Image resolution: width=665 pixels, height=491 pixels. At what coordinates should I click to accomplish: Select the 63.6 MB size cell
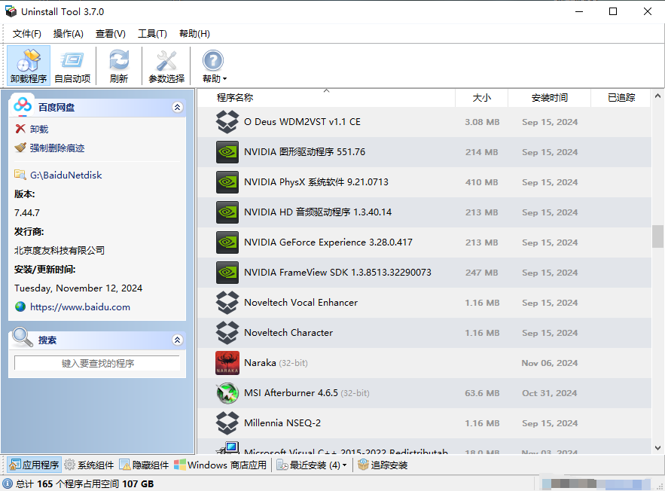tap(482, 393)
